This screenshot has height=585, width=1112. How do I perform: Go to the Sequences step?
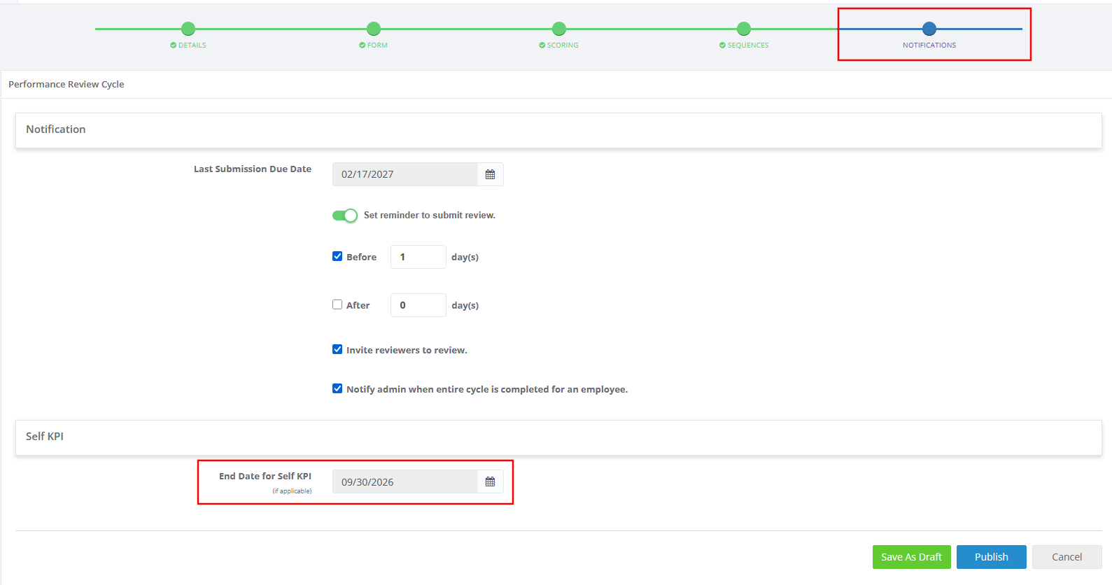point(744,35)
